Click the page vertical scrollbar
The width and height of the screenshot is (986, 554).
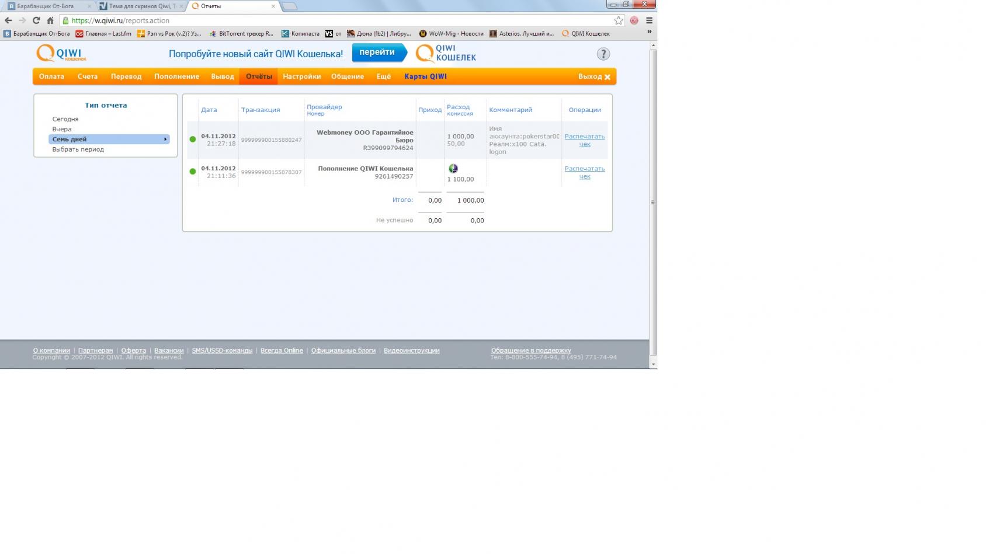tap(653, 201)
